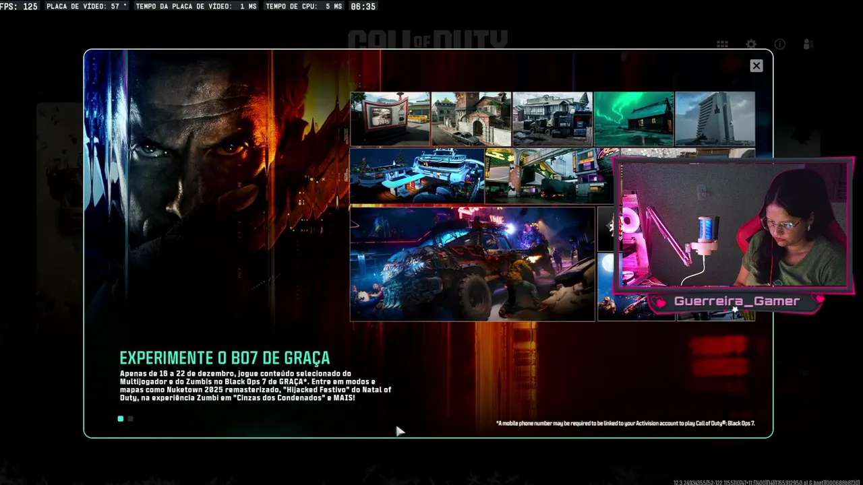Click the stone archway village map thumbnail
Viewport: 863px width, 485px height.
471,119
